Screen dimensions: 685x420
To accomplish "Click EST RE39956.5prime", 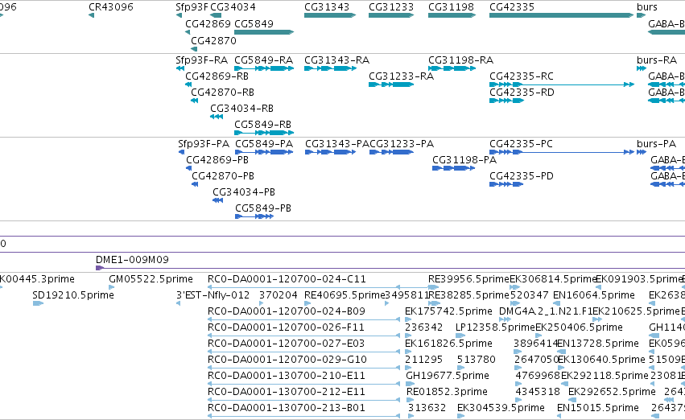I will pos(468,279).
